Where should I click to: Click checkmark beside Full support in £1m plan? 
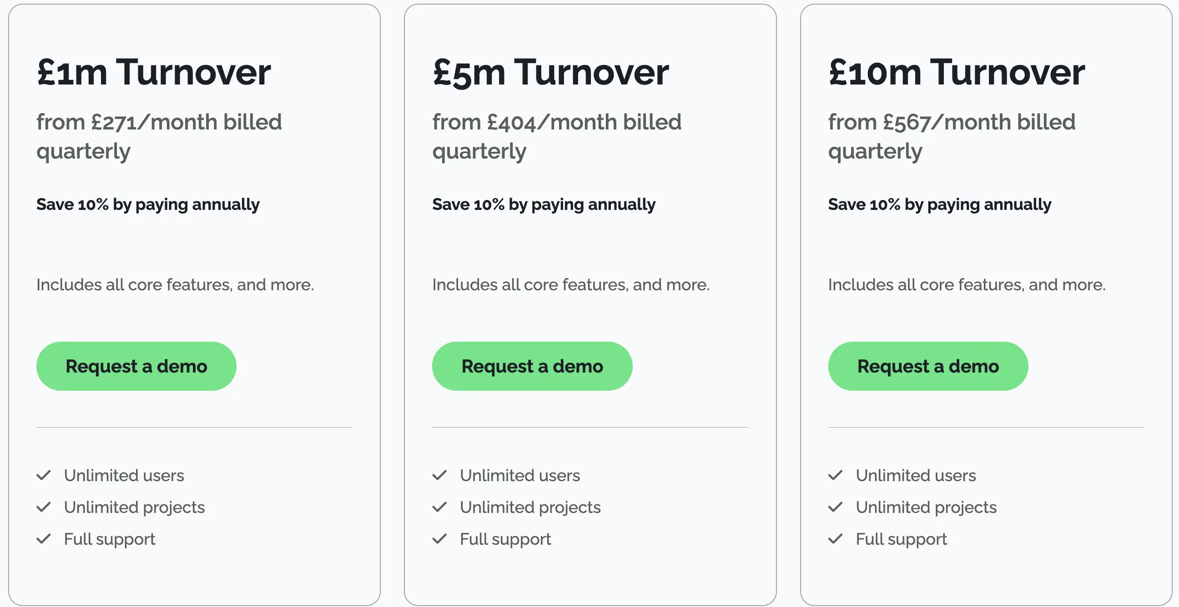[x=44, y=539]
